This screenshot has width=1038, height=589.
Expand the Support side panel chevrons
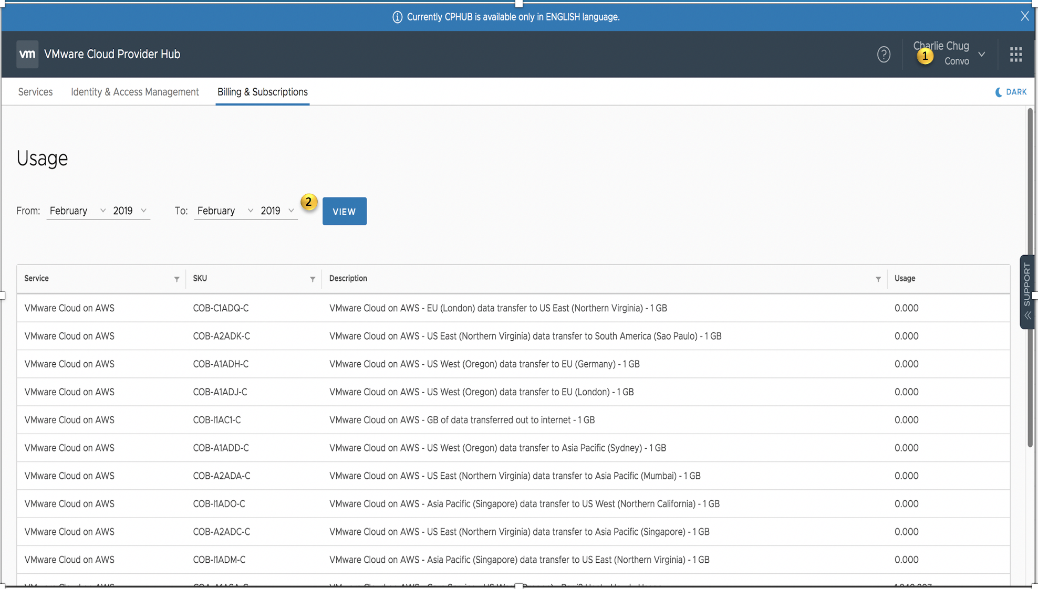pyautogui.click(x=1027, y=315)
